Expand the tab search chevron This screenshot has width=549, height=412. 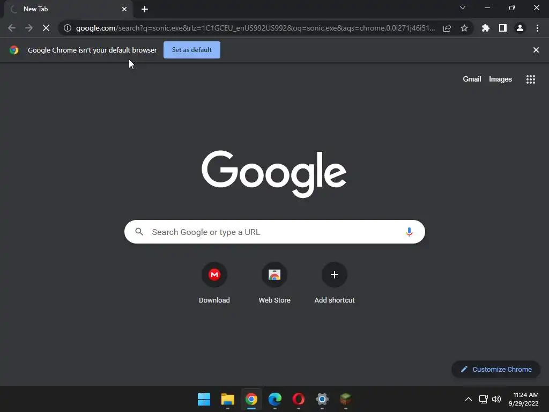[463, 8]
